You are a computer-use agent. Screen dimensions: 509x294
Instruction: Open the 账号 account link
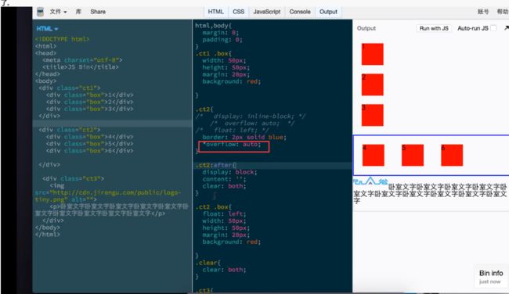(x=483, y=12)
